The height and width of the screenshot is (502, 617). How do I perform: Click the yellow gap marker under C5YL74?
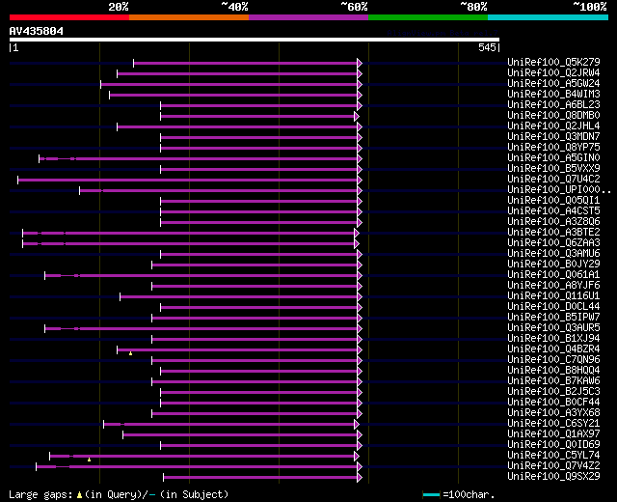pos(90,460)
